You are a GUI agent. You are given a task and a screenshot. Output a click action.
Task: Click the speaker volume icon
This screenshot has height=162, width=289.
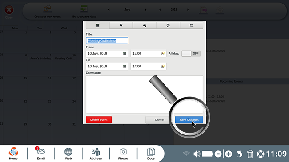pyautogui.click(x=197, y=154)
